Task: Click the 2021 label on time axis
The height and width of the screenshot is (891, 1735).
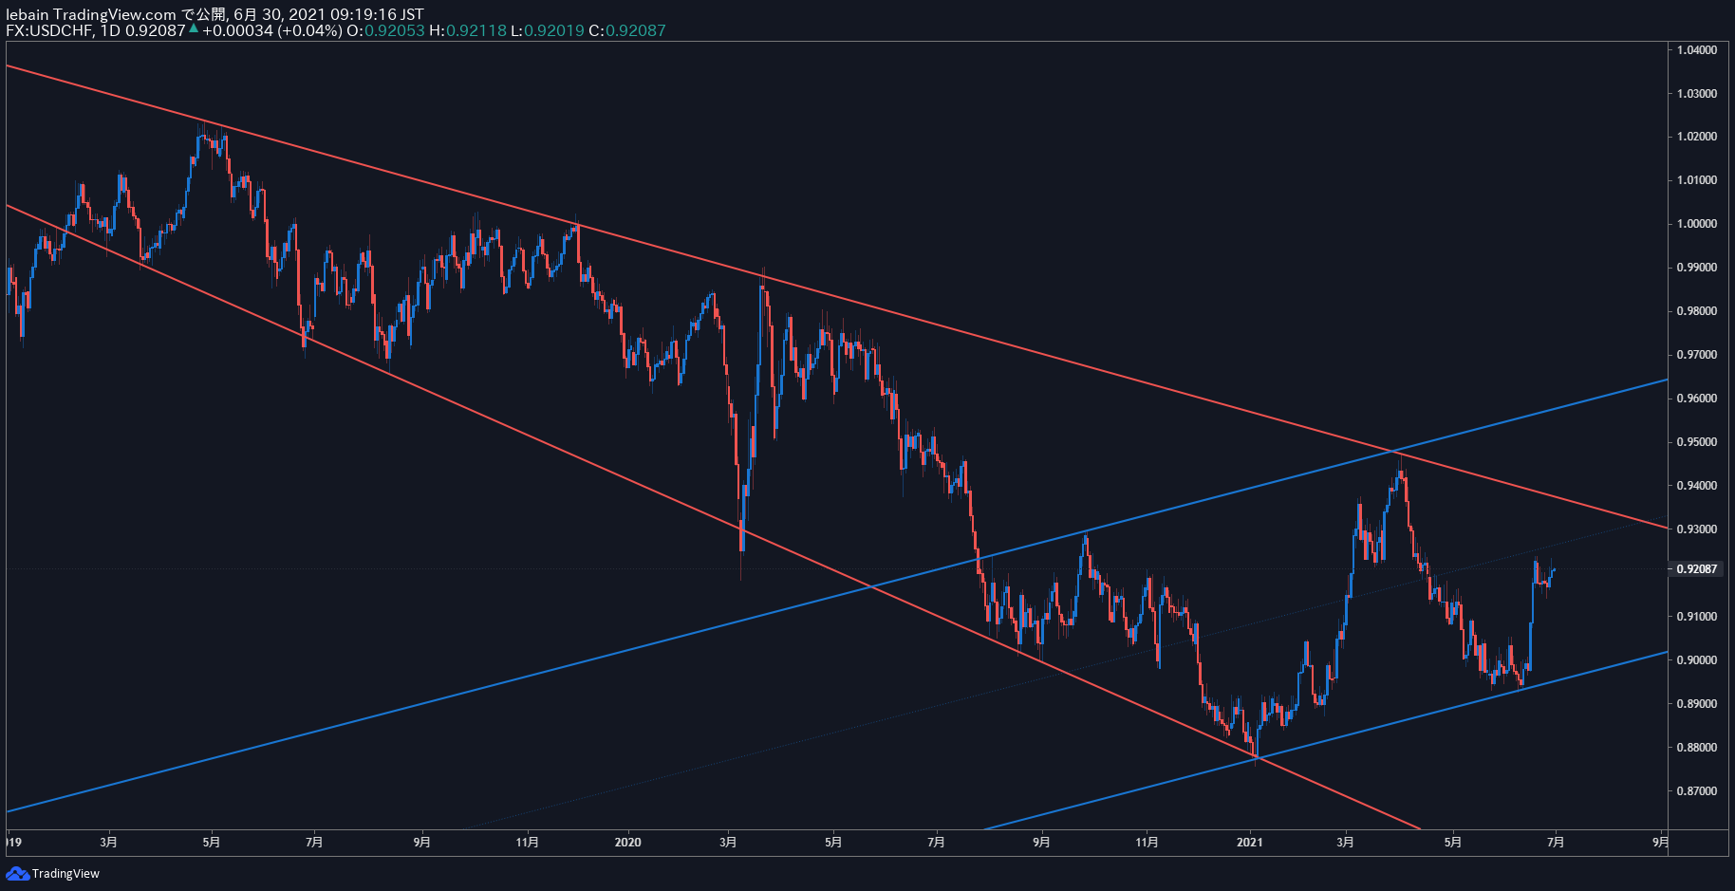Action: (1250, 843)
